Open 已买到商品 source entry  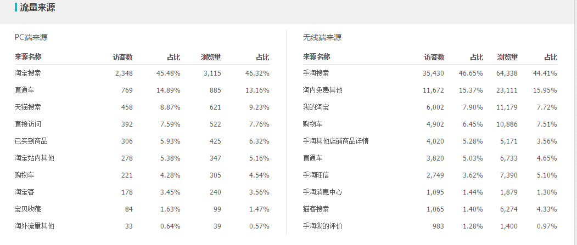click(x=31, y=141)
